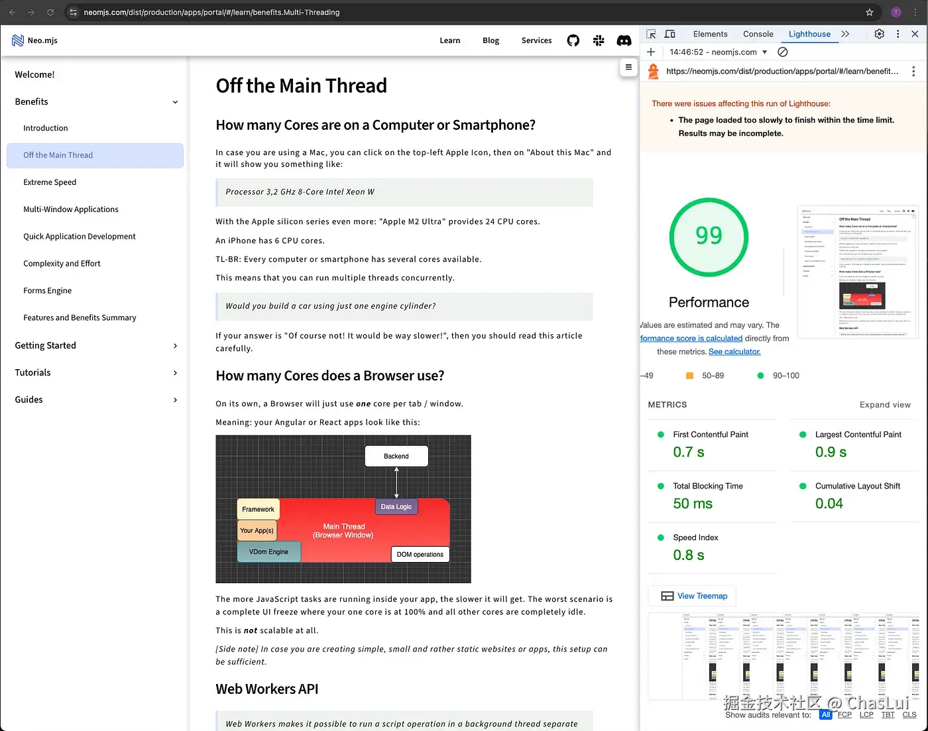Open the Forms Engine article
Screen dimensions: 928x731
(x=96, y=291)
